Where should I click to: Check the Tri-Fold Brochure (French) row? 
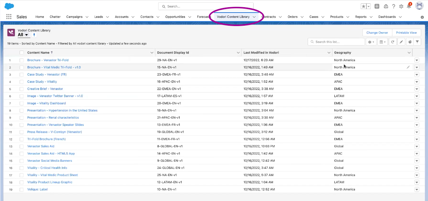click(22, 139)
